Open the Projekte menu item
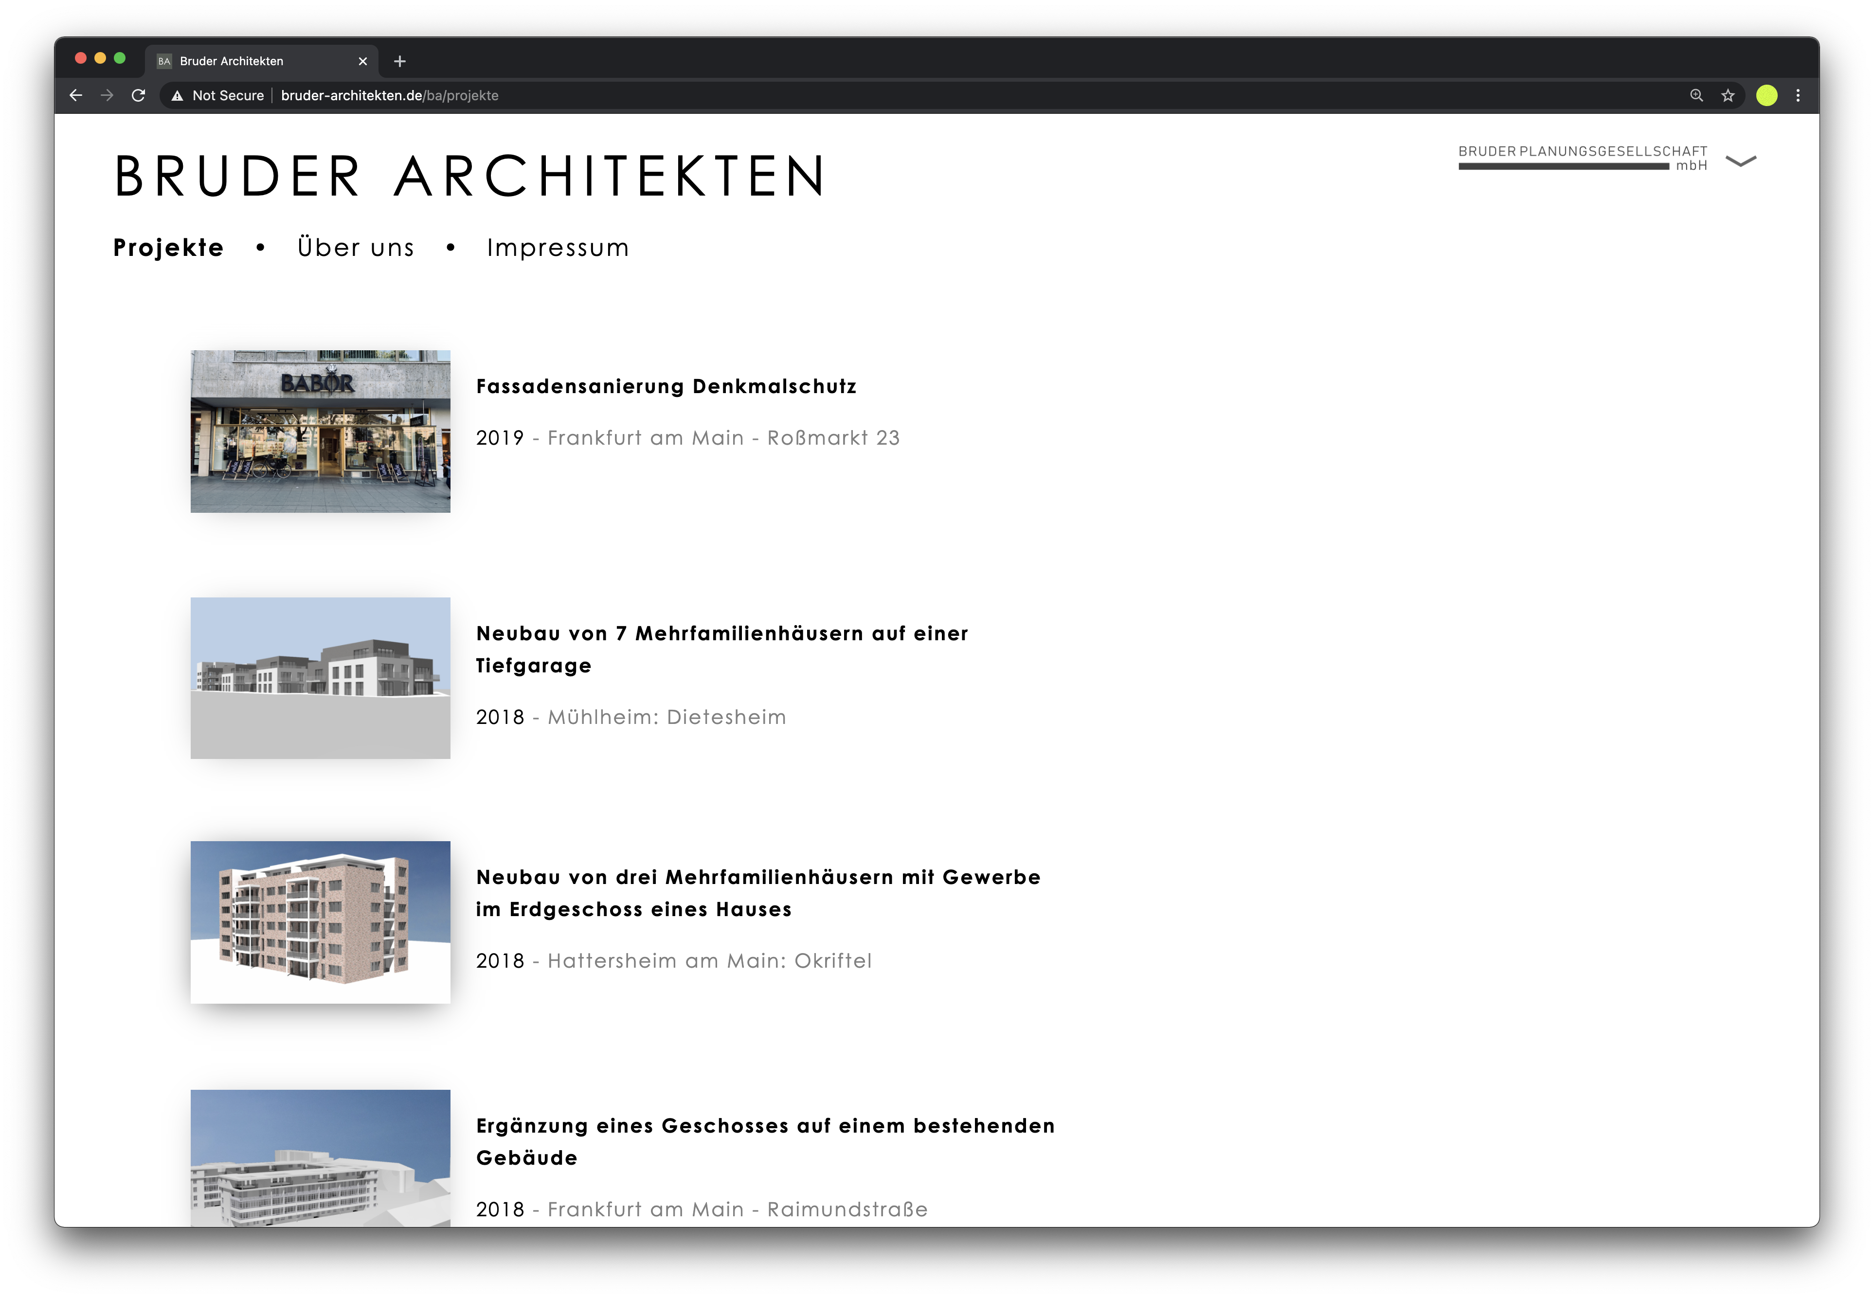The width and height of the screenshot is (1874, 1299). click(x=168, y=248)
